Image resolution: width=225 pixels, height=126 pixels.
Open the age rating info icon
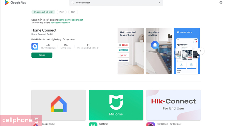tap(97, 48)
